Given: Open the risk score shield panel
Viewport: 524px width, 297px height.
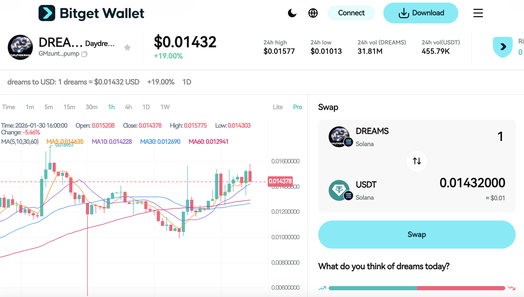Looking at the screenshot, I should pyautogui.click(x=502, y=47).
